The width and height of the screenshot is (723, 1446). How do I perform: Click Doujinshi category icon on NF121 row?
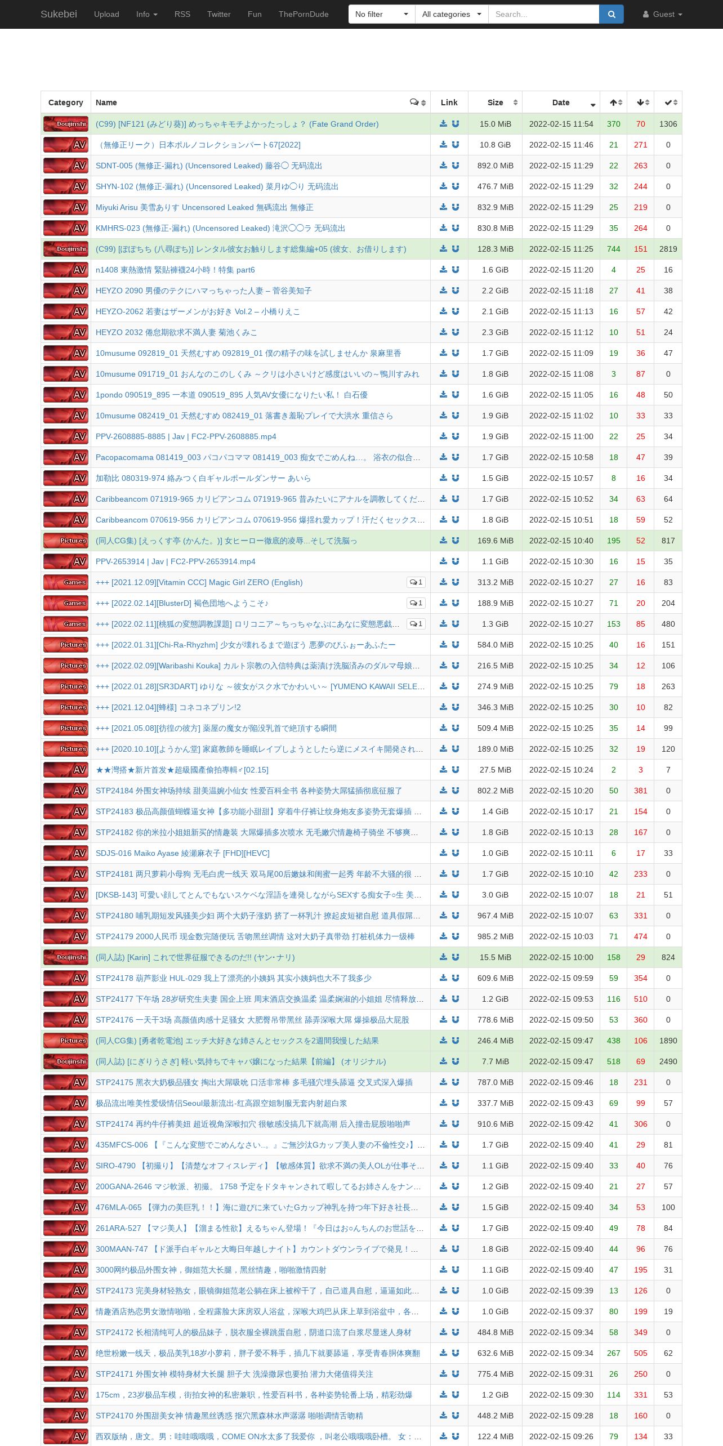point(66,124)
